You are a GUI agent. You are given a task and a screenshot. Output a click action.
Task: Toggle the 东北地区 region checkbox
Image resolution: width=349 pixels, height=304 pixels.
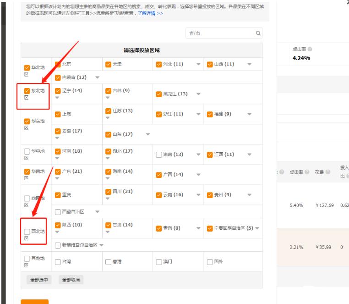(27, 91)
